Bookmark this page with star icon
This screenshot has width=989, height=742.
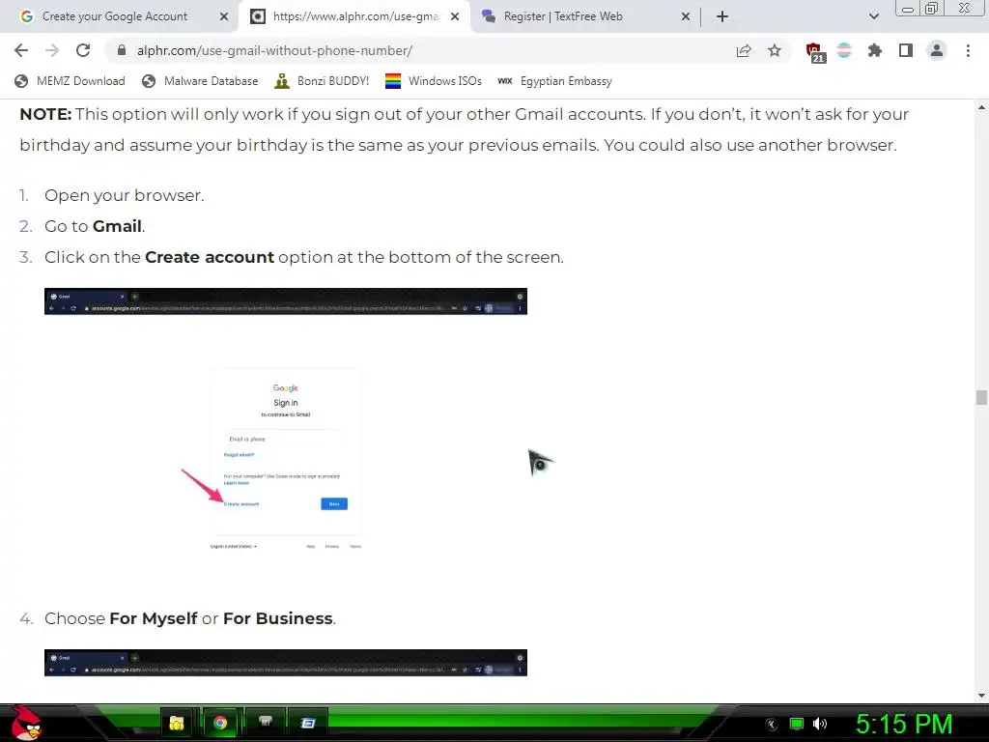coord(775,50)
